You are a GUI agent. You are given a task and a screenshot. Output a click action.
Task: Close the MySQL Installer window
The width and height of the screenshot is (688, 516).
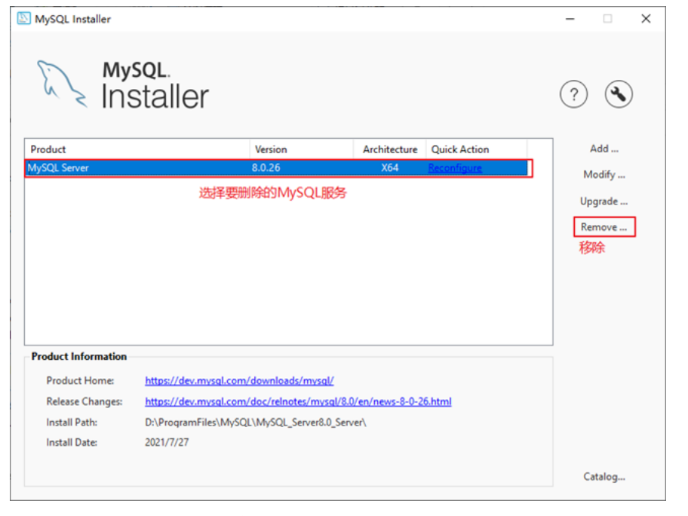[646, 19]
